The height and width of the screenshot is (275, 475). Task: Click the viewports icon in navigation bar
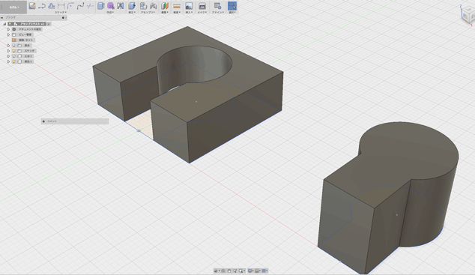point(264,271)
